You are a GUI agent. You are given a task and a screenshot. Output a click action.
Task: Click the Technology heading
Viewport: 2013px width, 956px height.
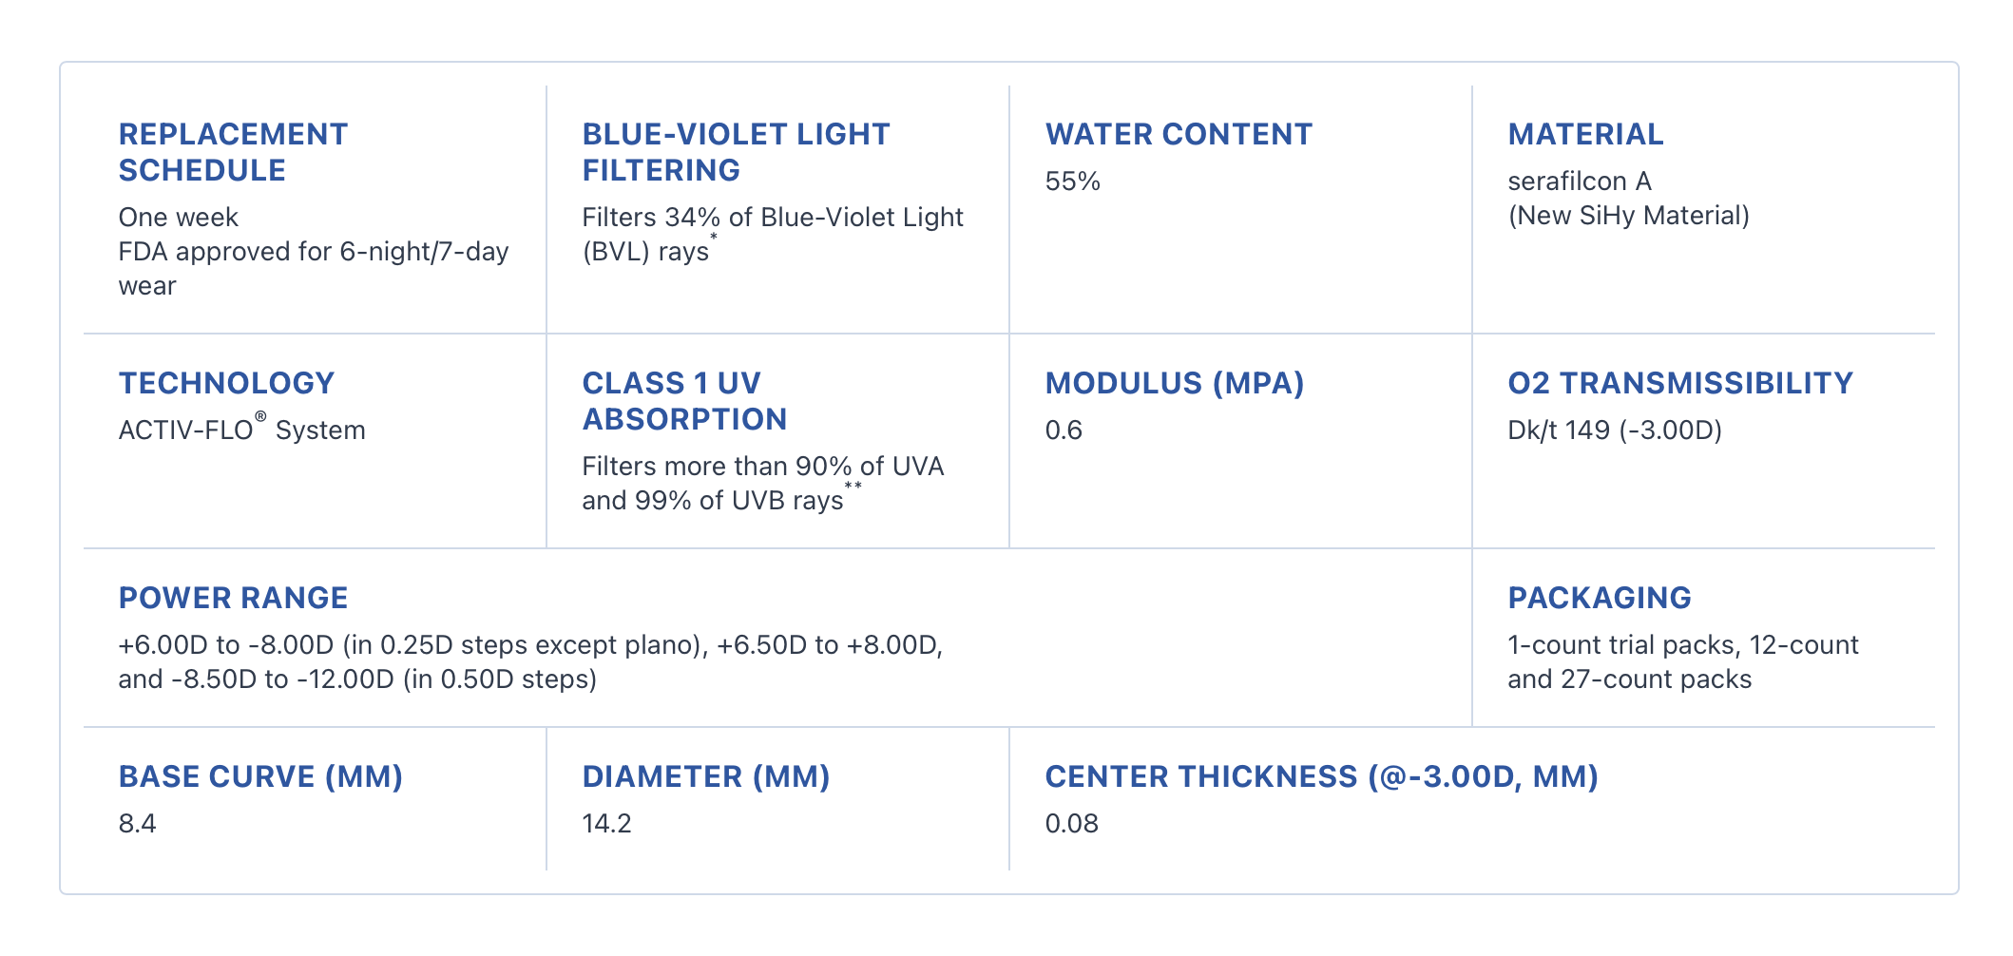pyautogui.click(x=226, y=384)
